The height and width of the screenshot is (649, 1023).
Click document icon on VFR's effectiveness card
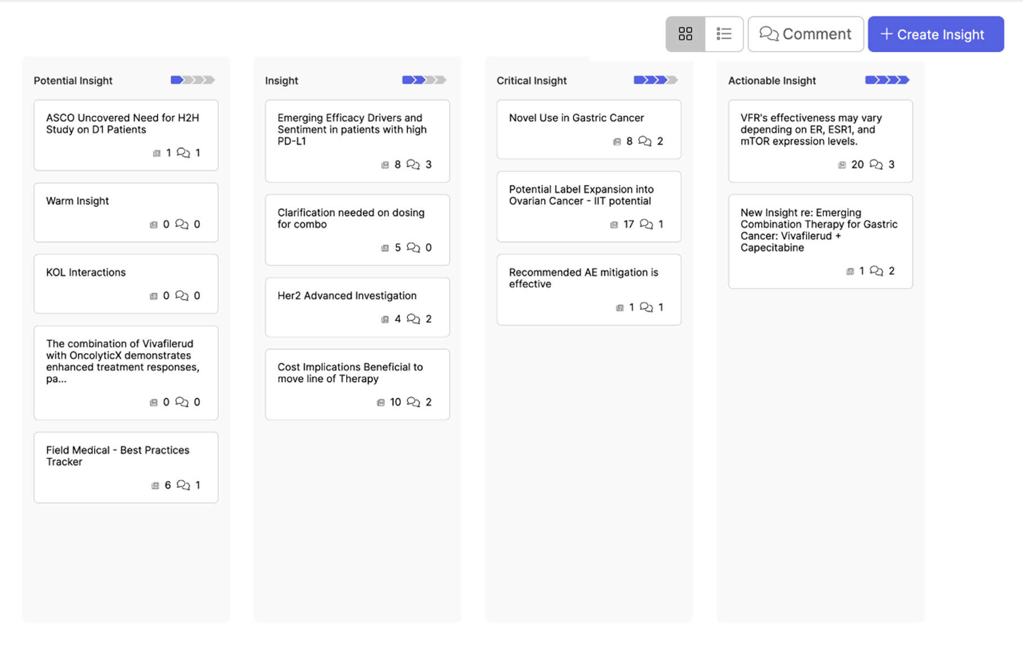tap(842, 165)
